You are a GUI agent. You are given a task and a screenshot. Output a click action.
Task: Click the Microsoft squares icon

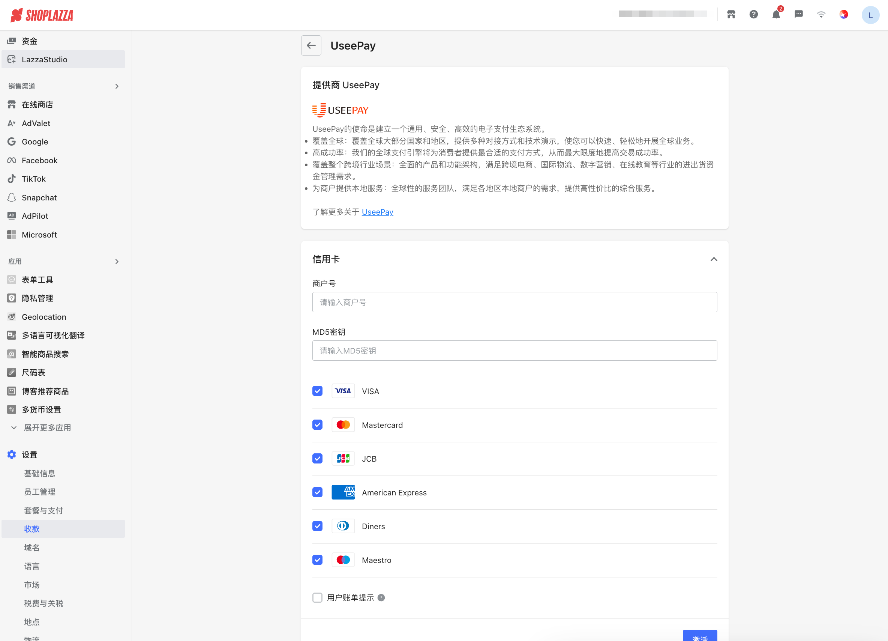point(12,235)
